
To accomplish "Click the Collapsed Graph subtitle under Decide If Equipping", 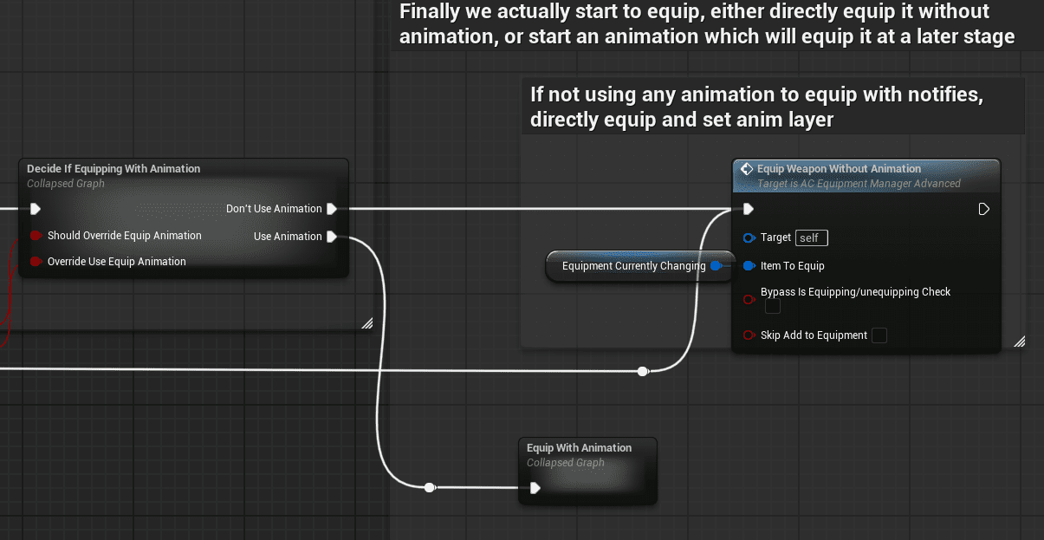I will 66,184.
